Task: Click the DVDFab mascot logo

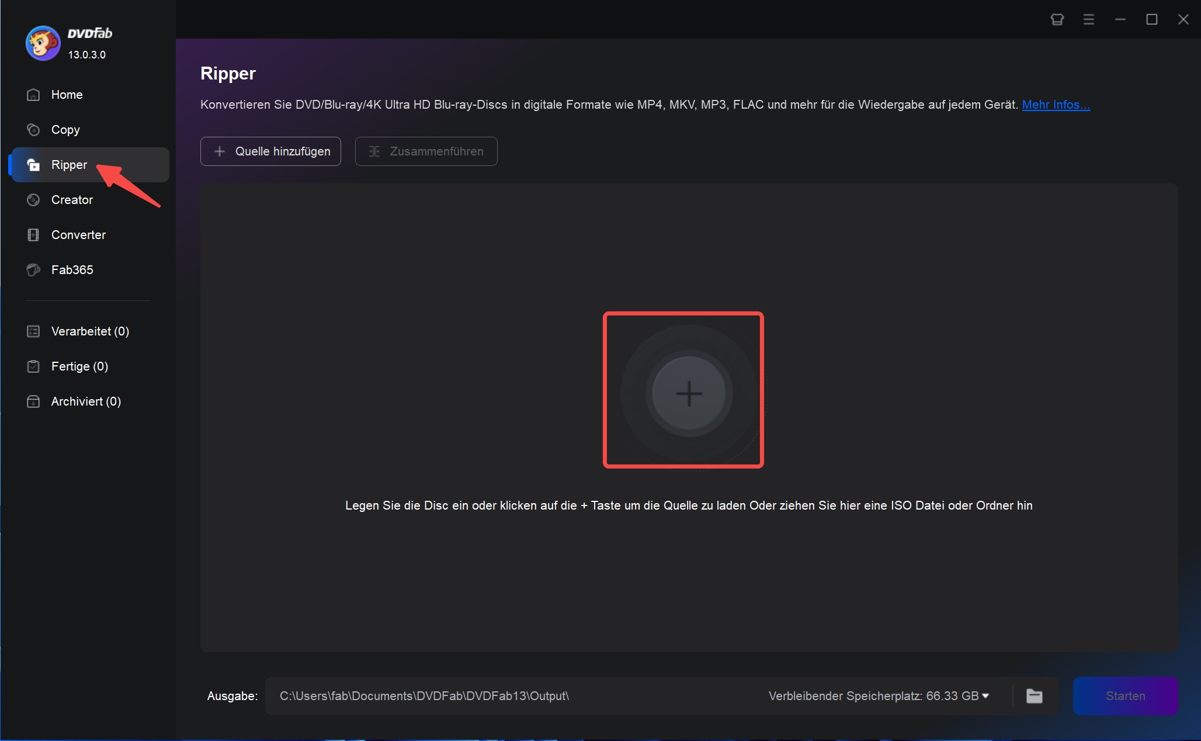Action: 43,43
